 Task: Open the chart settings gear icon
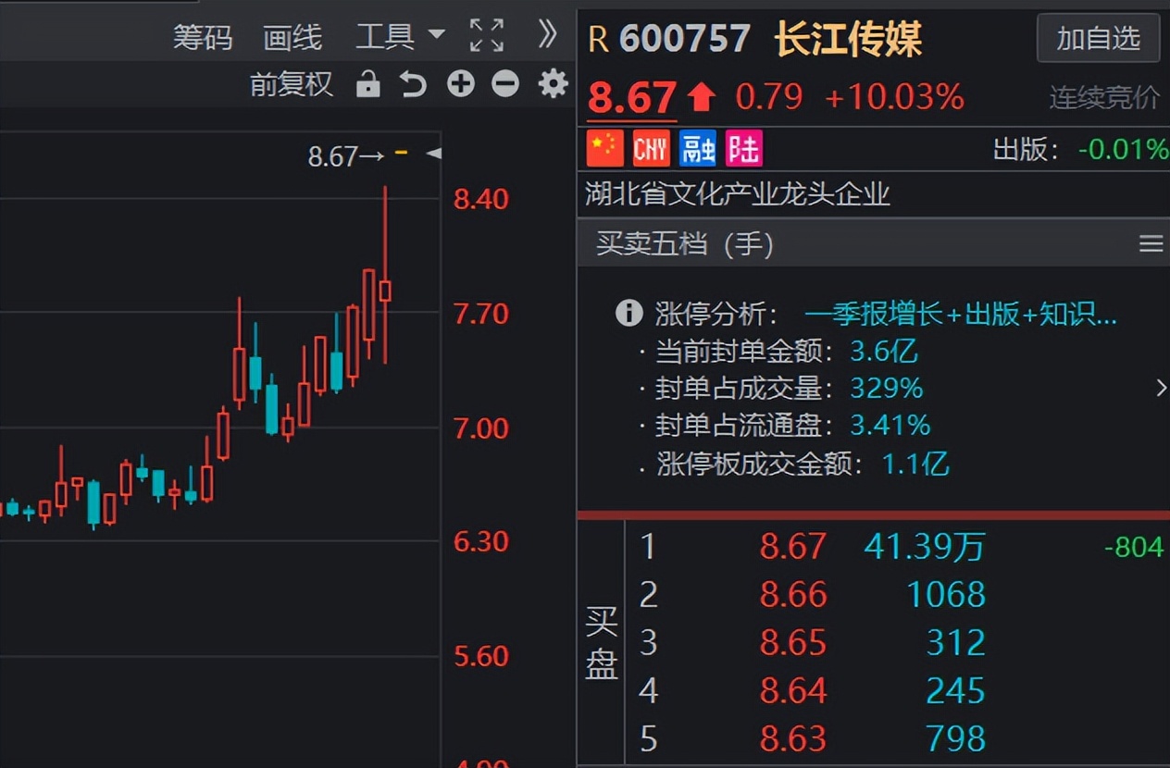point(552,83)
